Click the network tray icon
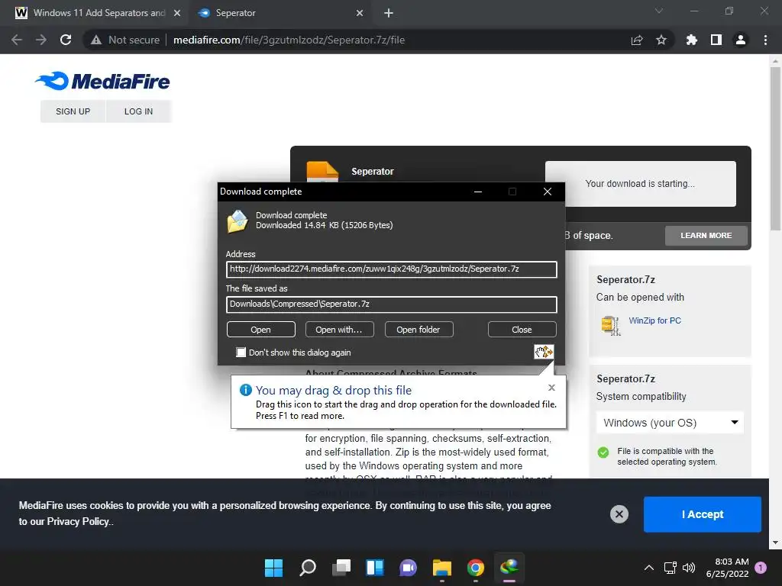The height and width of the screenshot is (586, 782). 670,568
